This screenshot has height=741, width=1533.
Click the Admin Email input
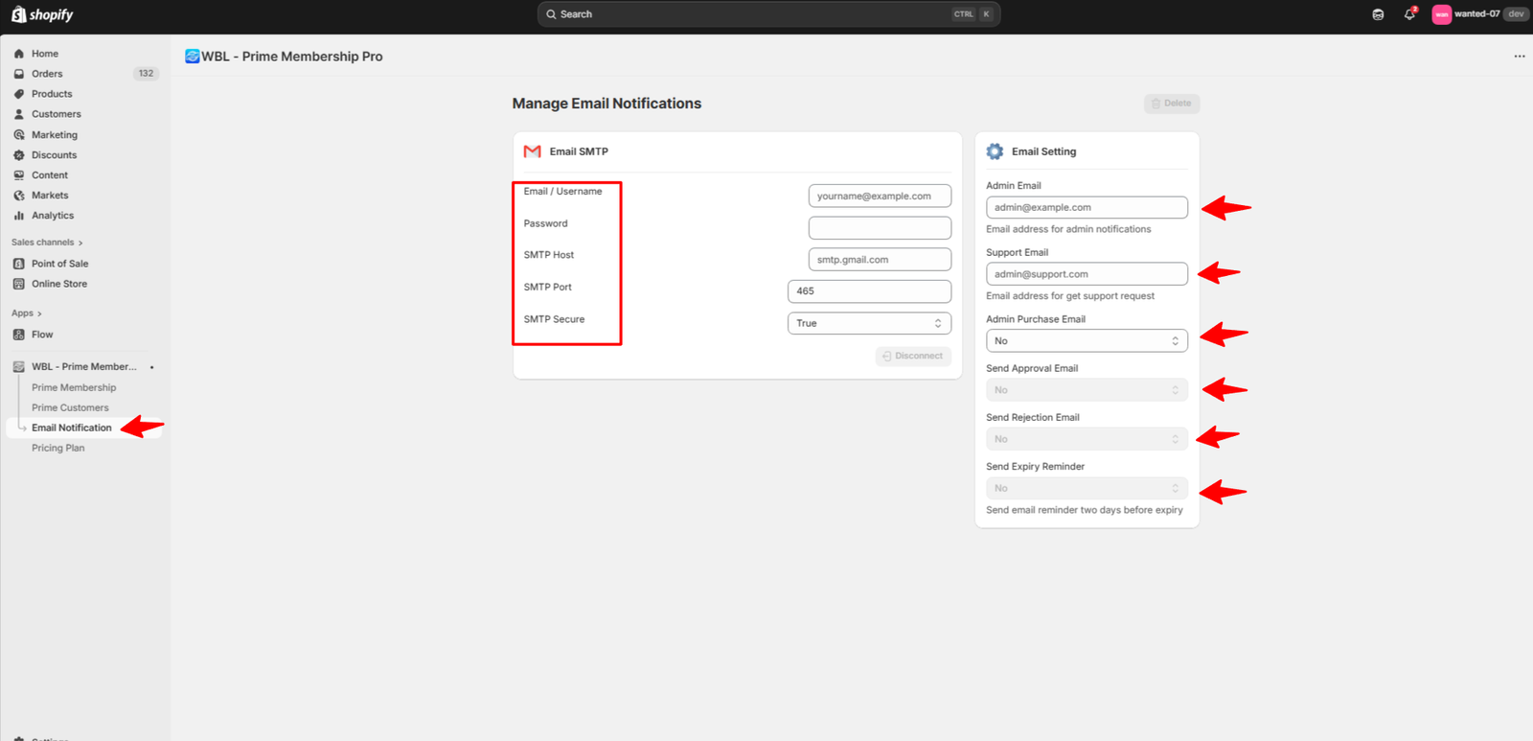click(1087, 207)
